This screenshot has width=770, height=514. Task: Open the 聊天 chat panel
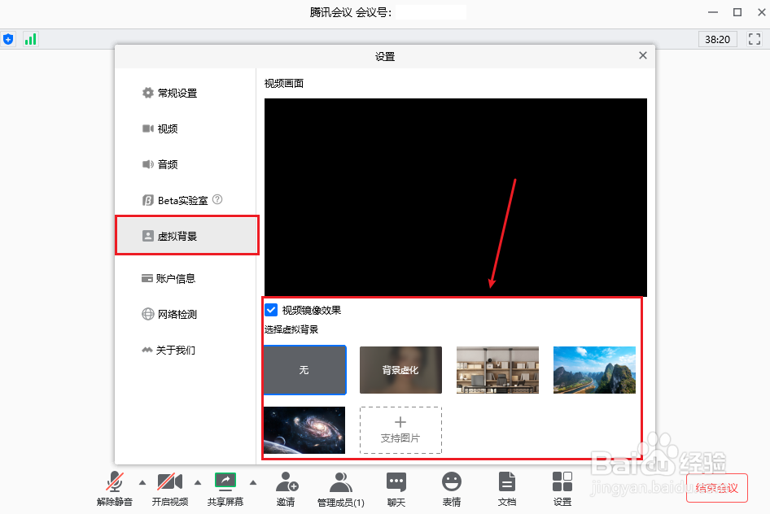tap(396, 489)
